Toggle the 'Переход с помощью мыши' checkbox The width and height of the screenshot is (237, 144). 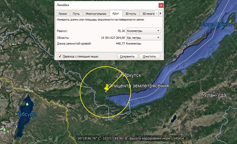60,56
